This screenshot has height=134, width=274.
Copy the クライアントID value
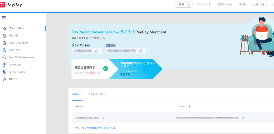tap(97, 51)
